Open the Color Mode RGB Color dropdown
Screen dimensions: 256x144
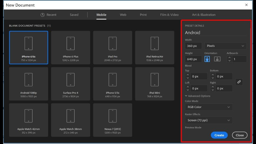pyautogui.click(x=209, y=107)
